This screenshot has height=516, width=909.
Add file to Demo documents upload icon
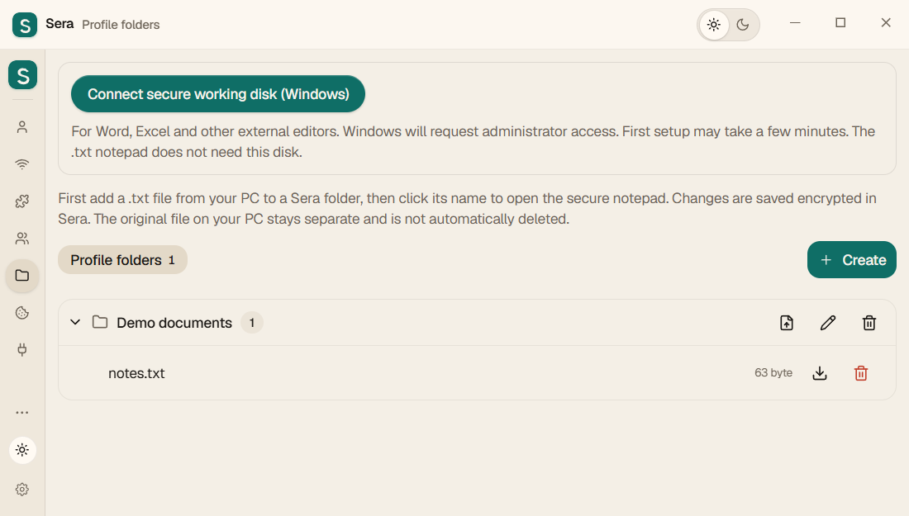click(x=787, y=323)
